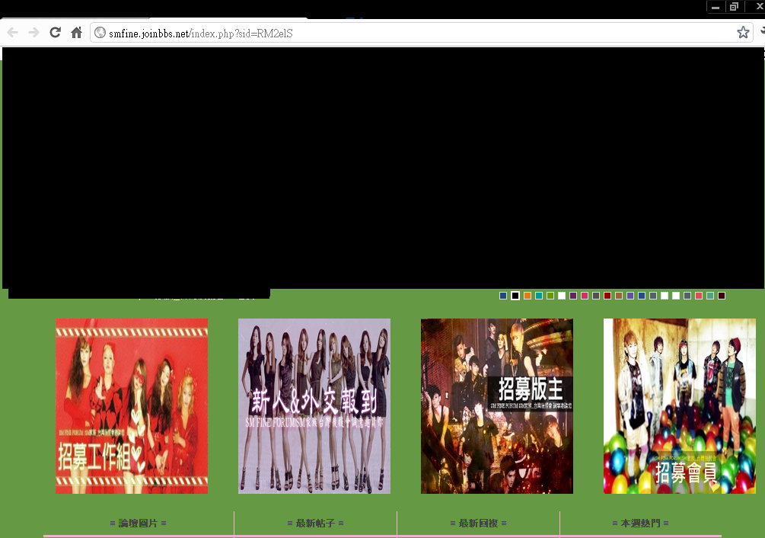Screen dimensions: 765x538
Task: Go back to the previous page
Action: (13, 33)
